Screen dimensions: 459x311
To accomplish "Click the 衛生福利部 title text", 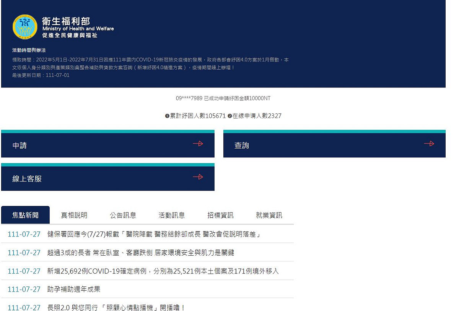I will 66,21.
